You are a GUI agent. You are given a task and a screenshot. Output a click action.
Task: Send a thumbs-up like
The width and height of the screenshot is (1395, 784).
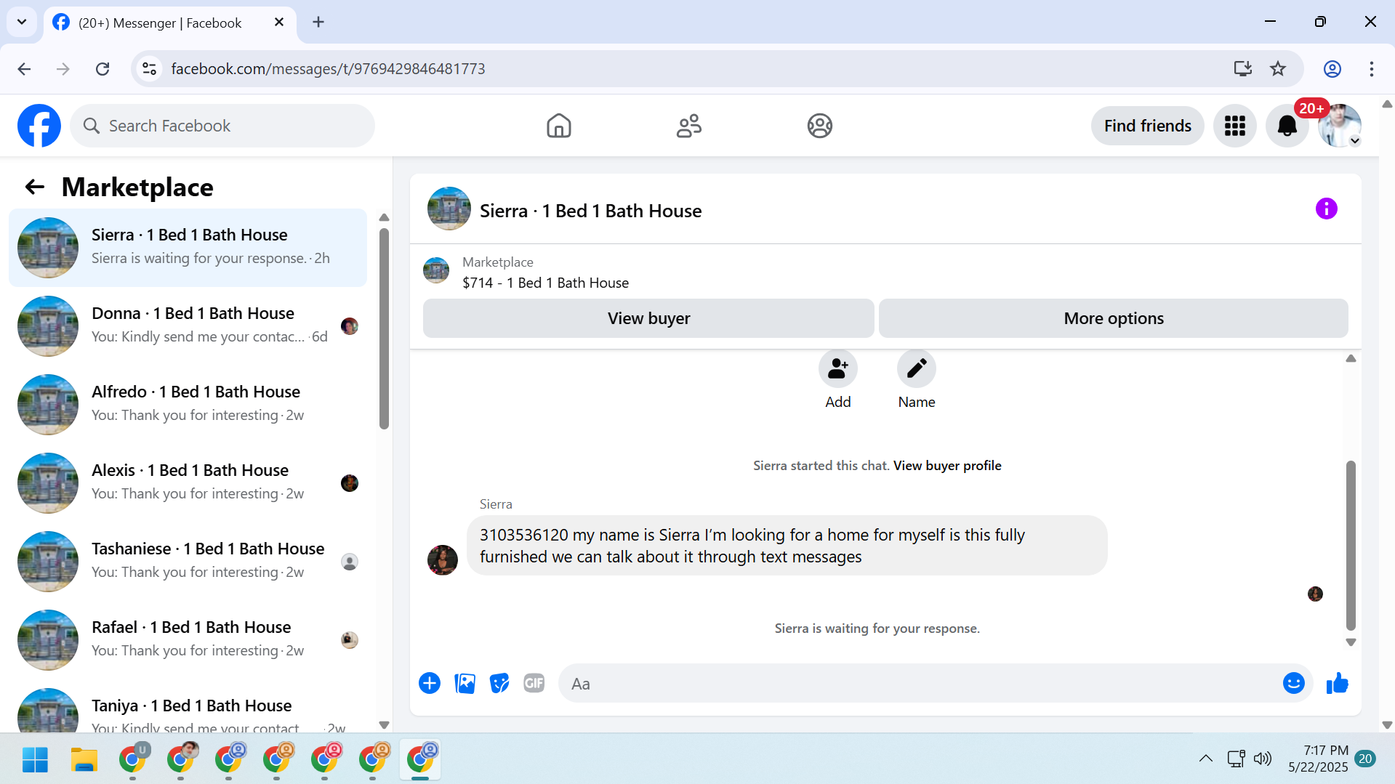(x=1337, y=683)
